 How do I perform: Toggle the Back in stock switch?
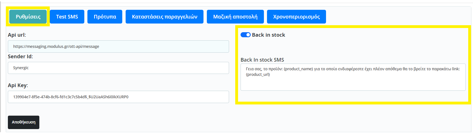(245, 35)
